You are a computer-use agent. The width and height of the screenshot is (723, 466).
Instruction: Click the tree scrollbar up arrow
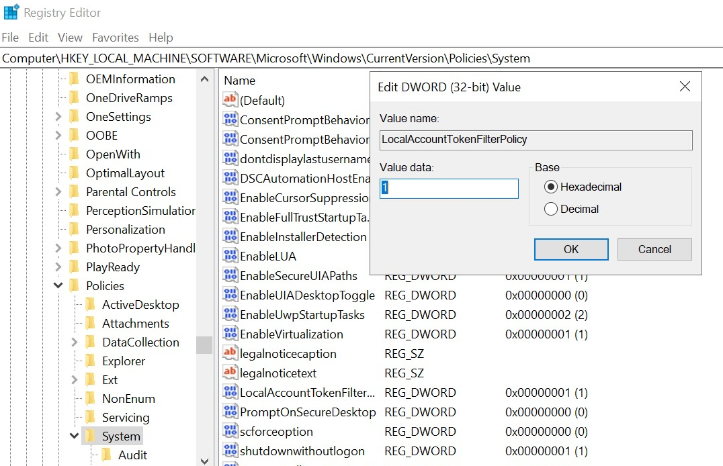coord(205,79)
